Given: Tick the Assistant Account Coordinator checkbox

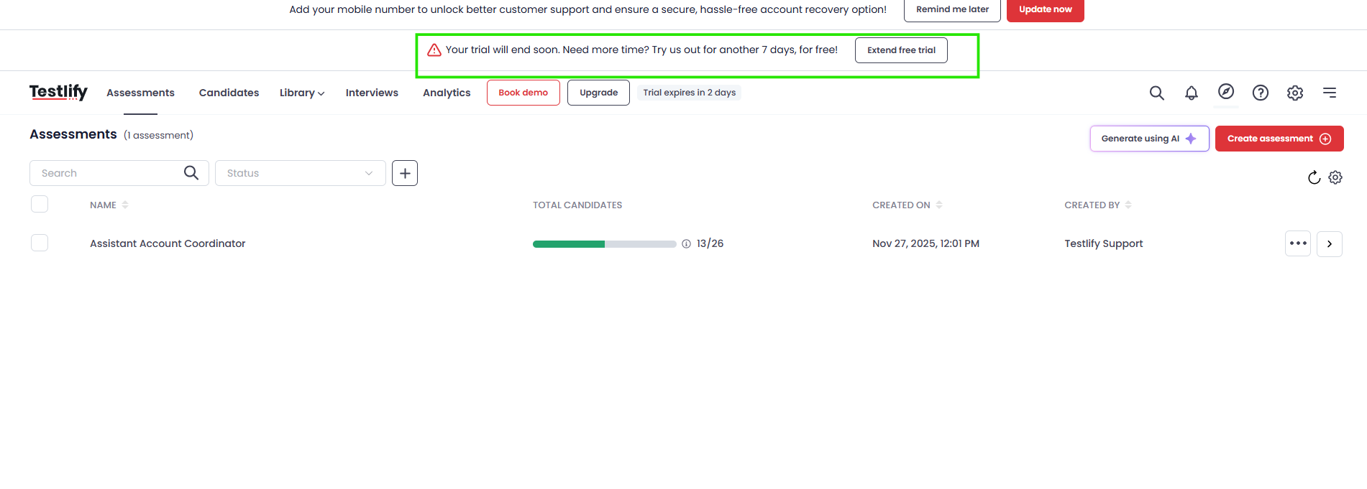Looking at the screenshot, I should click(x=40, y=243).
